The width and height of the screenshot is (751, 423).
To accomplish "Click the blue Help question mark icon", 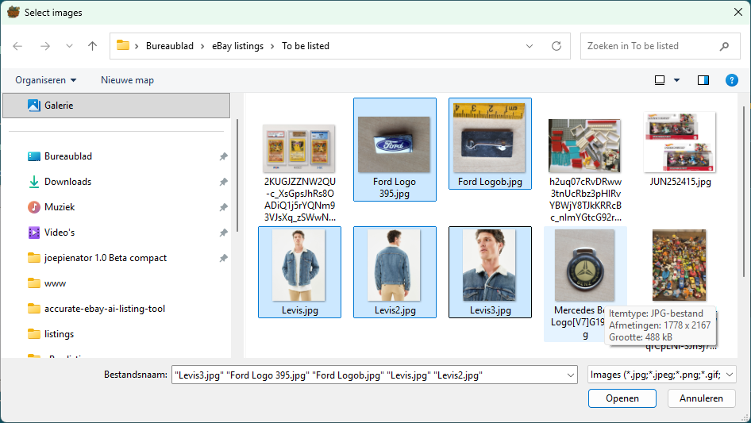I will click(x=732, y=80).
